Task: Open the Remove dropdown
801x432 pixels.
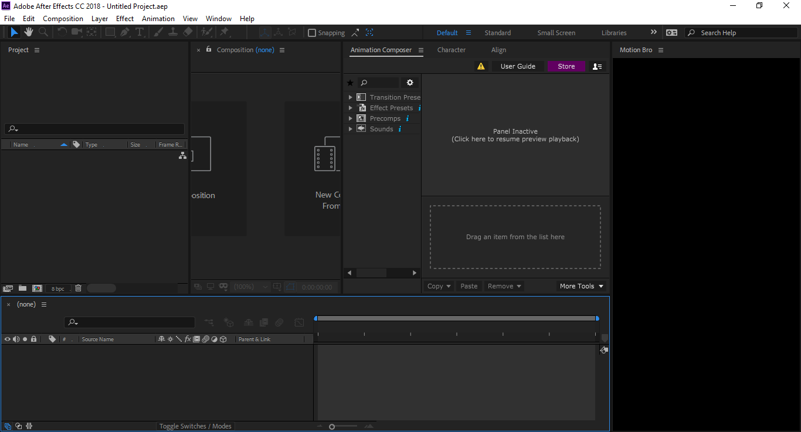Action: (504, 286)
